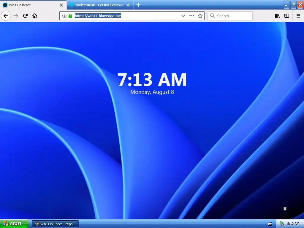Open the Windows XP start menu
This screenshot has height=228, width=304.
point(14,224)
